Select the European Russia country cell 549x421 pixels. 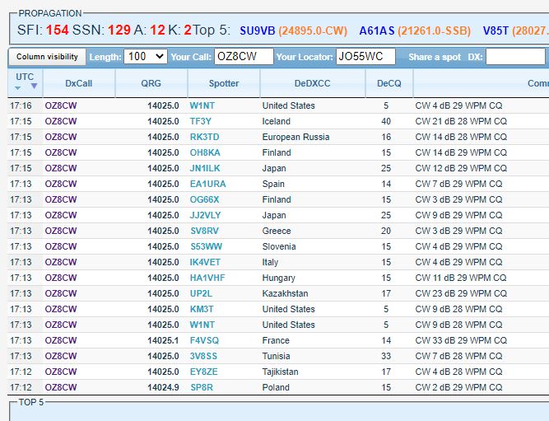(x=295, y=137)
